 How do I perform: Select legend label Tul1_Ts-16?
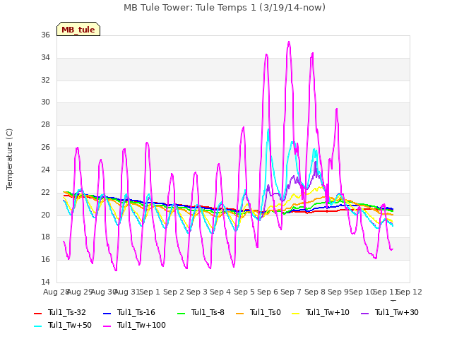pos(136,312)
